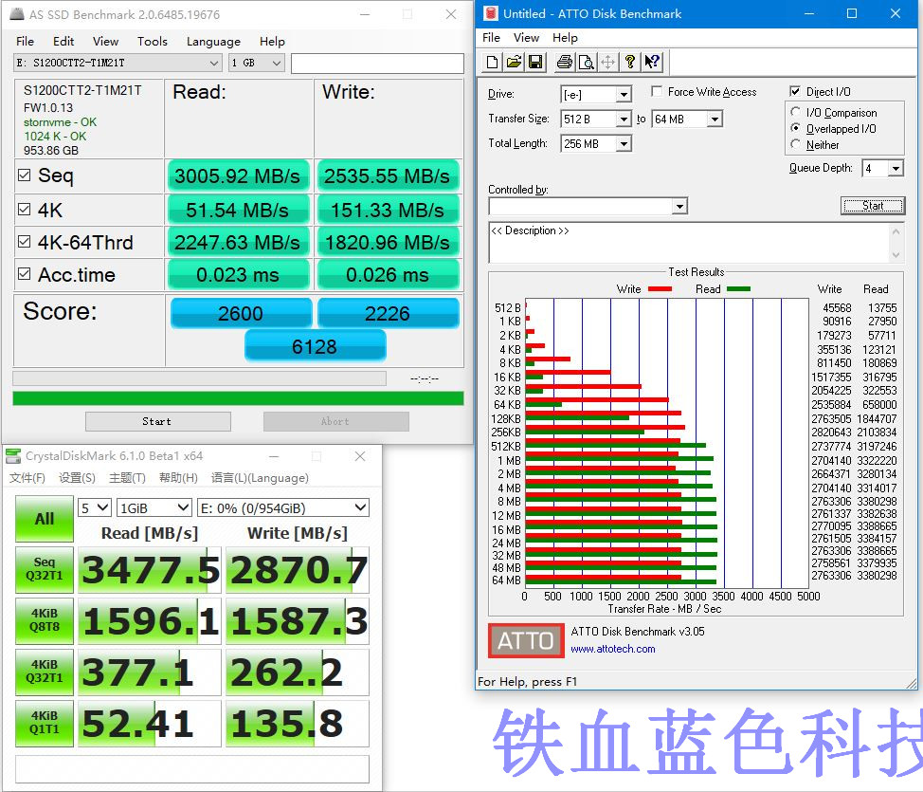This screenshot has width=923, height=792.
Task: Open the Tools menu in AS SSD
Action: click(152, 41)
